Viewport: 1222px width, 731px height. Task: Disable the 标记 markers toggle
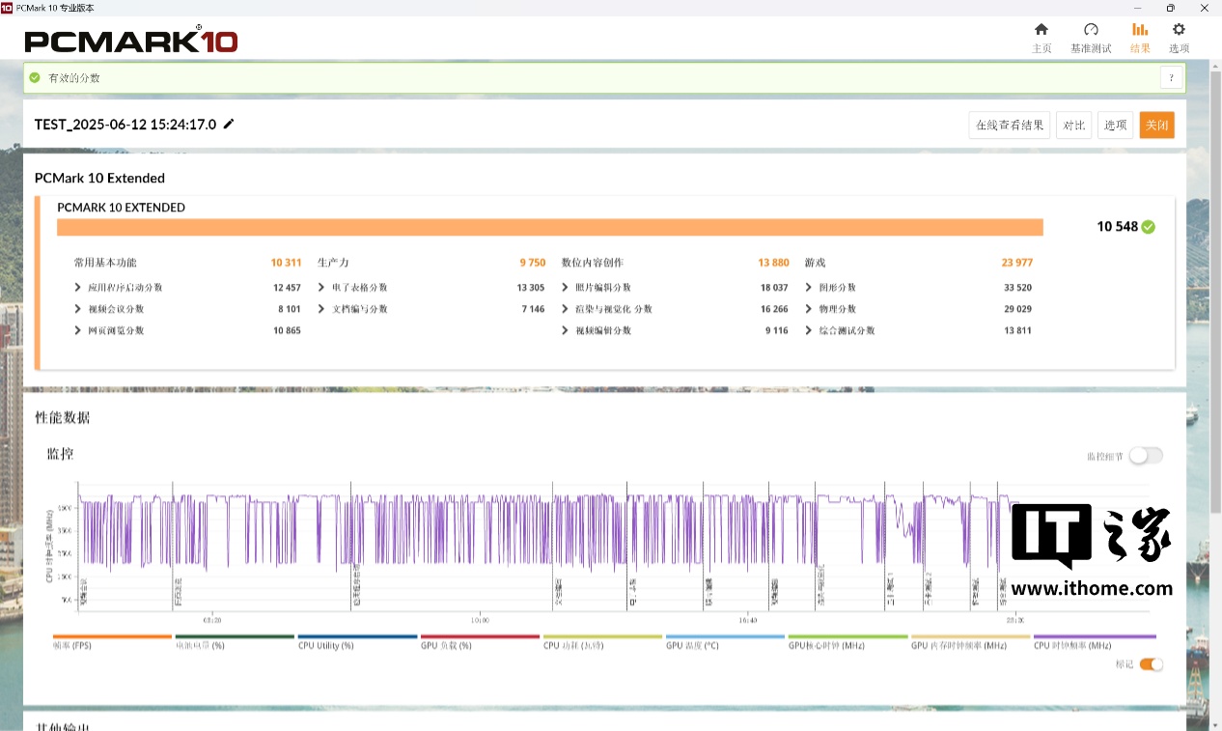(1151, 664)
